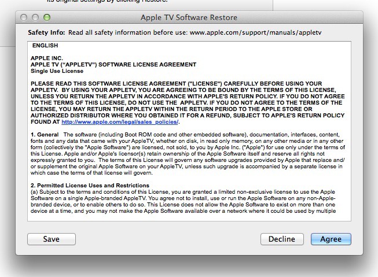Save the license agreement text
Screen dimensions: 378x277
[52, 239]
